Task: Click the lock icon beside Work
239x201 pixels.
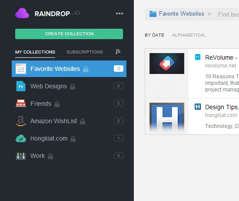Action: point(50,156)
